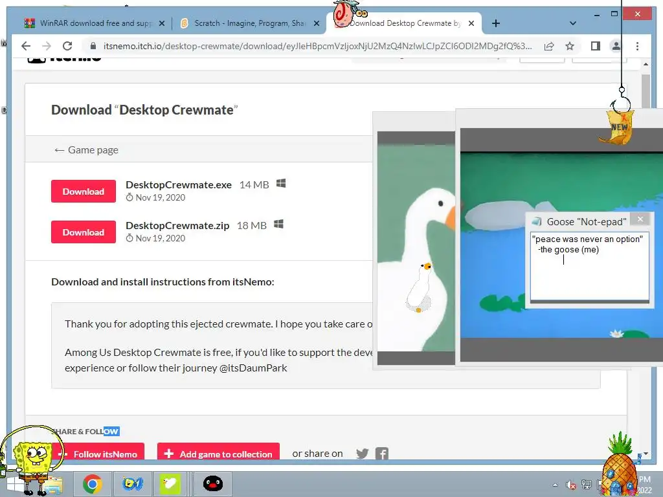Image resolution: width=663 pixels, height=497 pixels.
Task: Open the SpongeBob app in taskbar
Action: click(132, 484)
